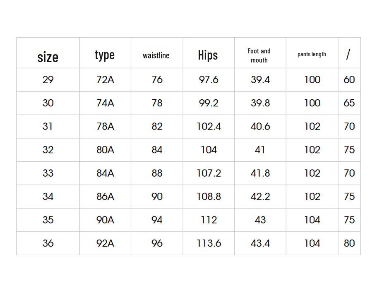This screenshot has width=377, height=283.
Task: Click the "Foot and mouth" header
Action: click(259, 55)
